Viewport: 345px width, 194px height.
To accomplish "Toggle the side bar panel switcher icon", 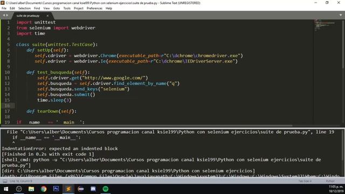I will (5, 181).
